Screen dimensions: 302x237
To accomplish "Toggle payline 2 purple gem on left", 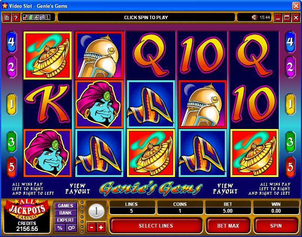I will 11,67.
